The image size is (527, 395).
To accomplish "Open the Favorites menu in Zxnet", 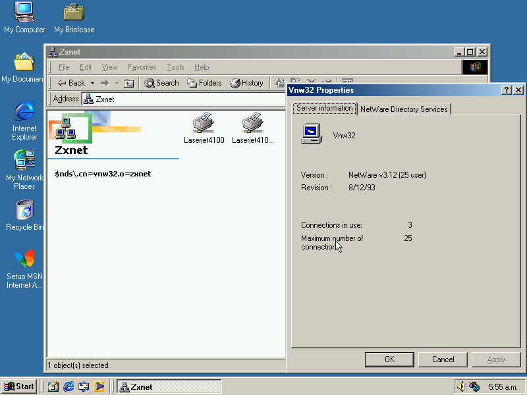I will (142, 67).
